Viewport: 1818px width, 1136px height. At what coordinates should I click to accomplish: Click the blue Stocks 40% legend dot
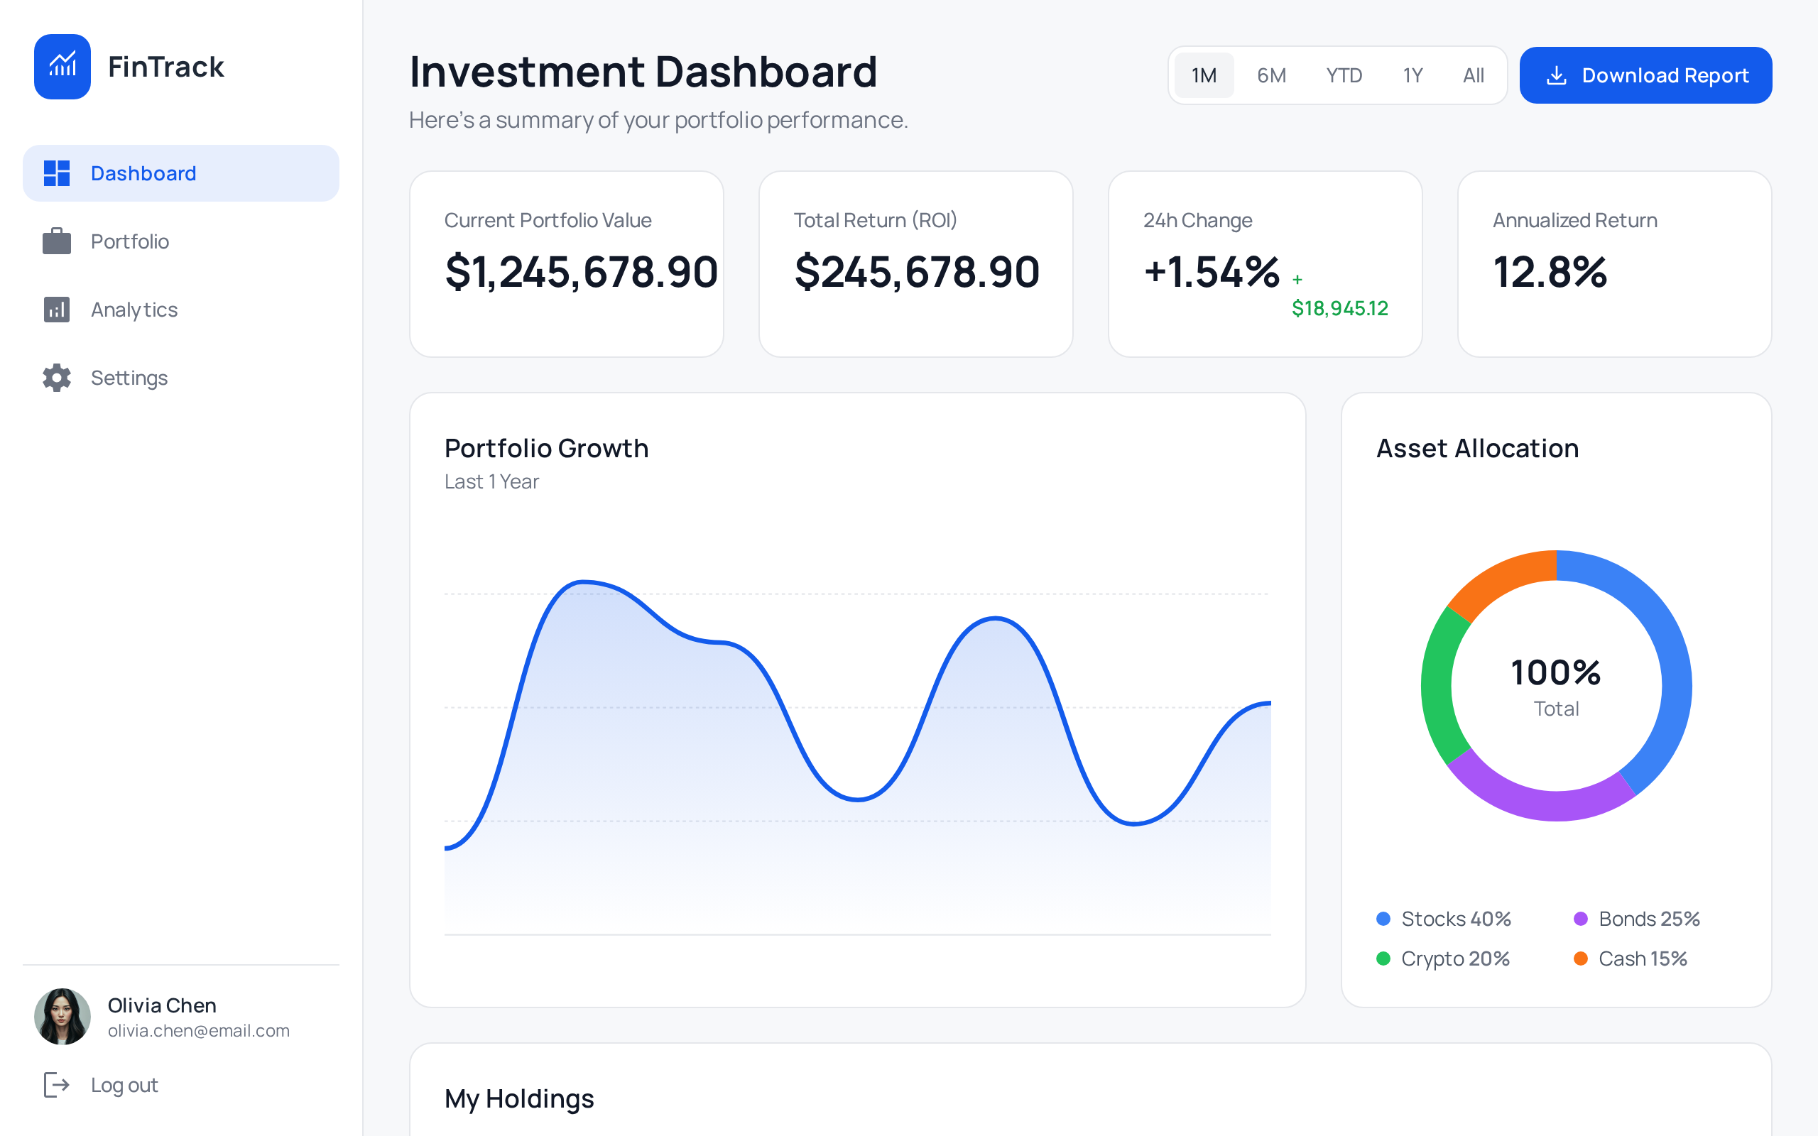point(1383,919)
